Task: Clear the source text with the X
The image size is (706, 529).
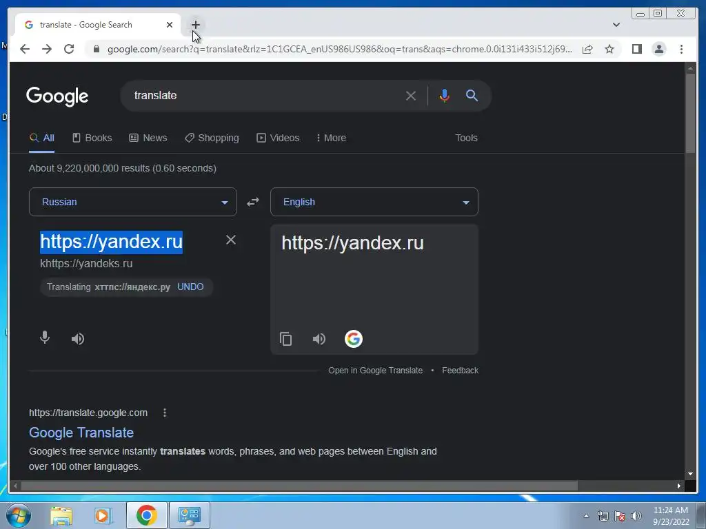Action: (x=230, y=240)
